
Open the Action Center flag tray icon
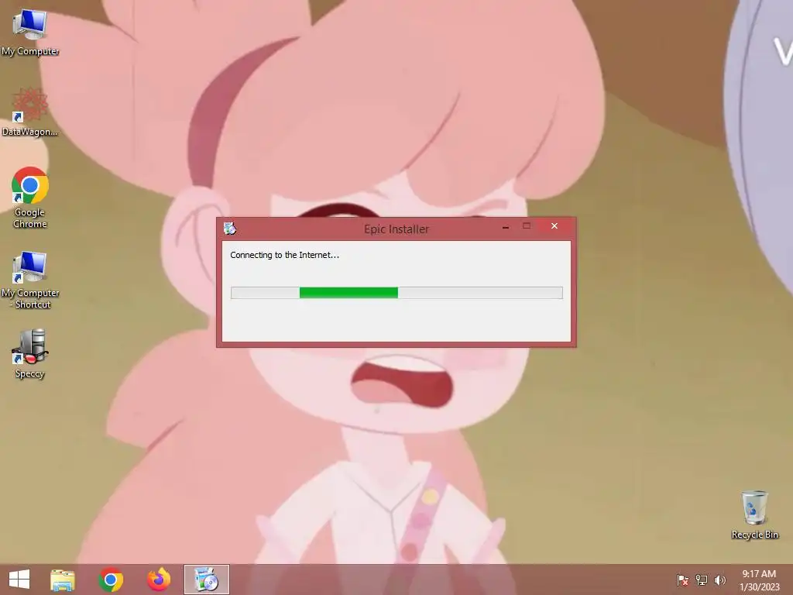682,580
